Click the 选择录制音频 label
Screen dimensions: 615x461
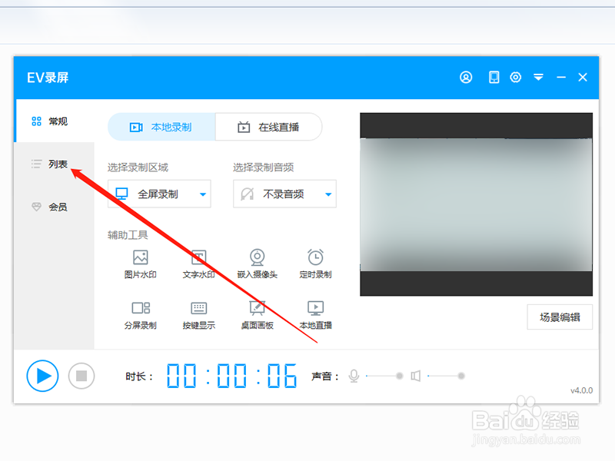tap(264, 167)
